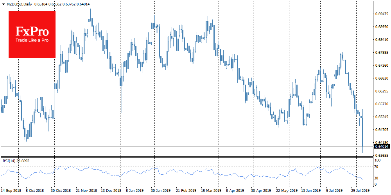Click the current price label 0.64014
Image resolution: width=391 pixels, height=195 pixels.
381,147
